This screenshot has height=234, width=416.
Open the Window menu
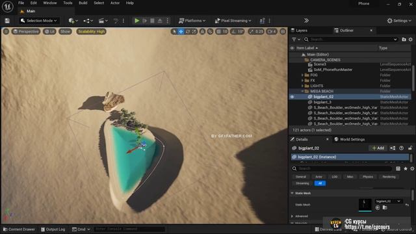[50, 3]
